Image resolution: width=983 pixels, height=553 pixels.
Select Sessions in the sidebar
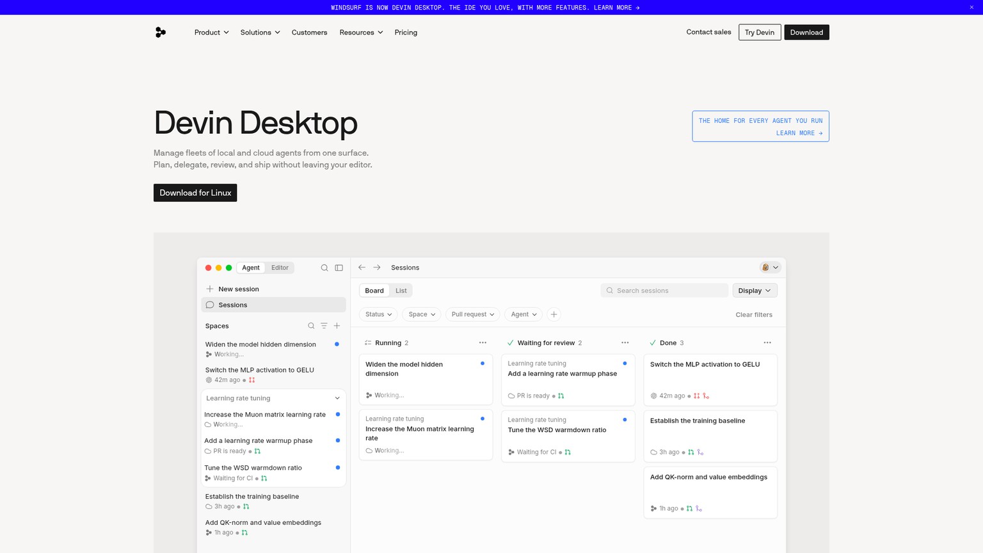pos(273,305)
